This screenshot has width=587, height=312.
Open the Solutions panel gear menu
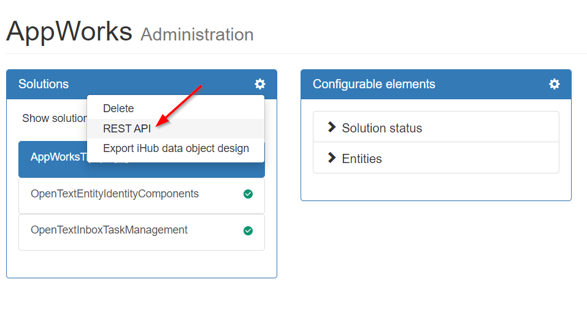pos(260,84)
